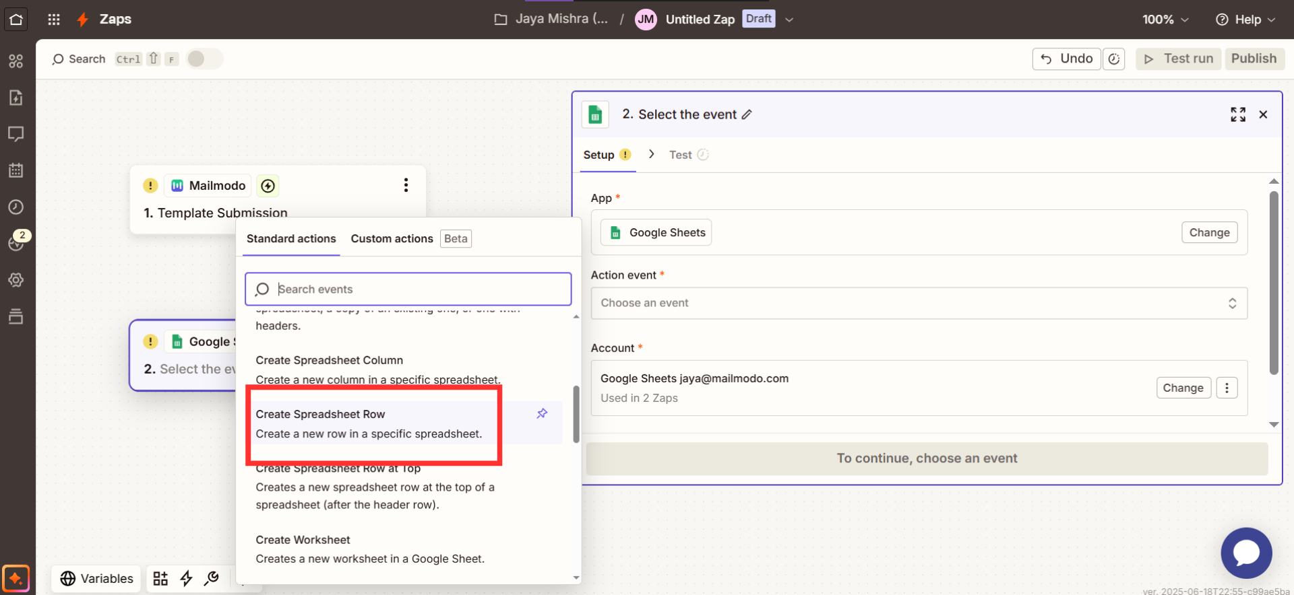1294x595 pixels.
Task: Click the Zaps lightning bolt logo
Action: tap(82, 20)
